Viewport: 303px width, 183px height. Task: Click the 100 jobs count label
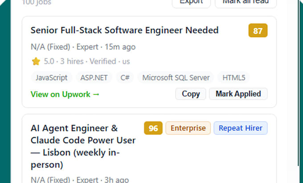pos(37,3)
